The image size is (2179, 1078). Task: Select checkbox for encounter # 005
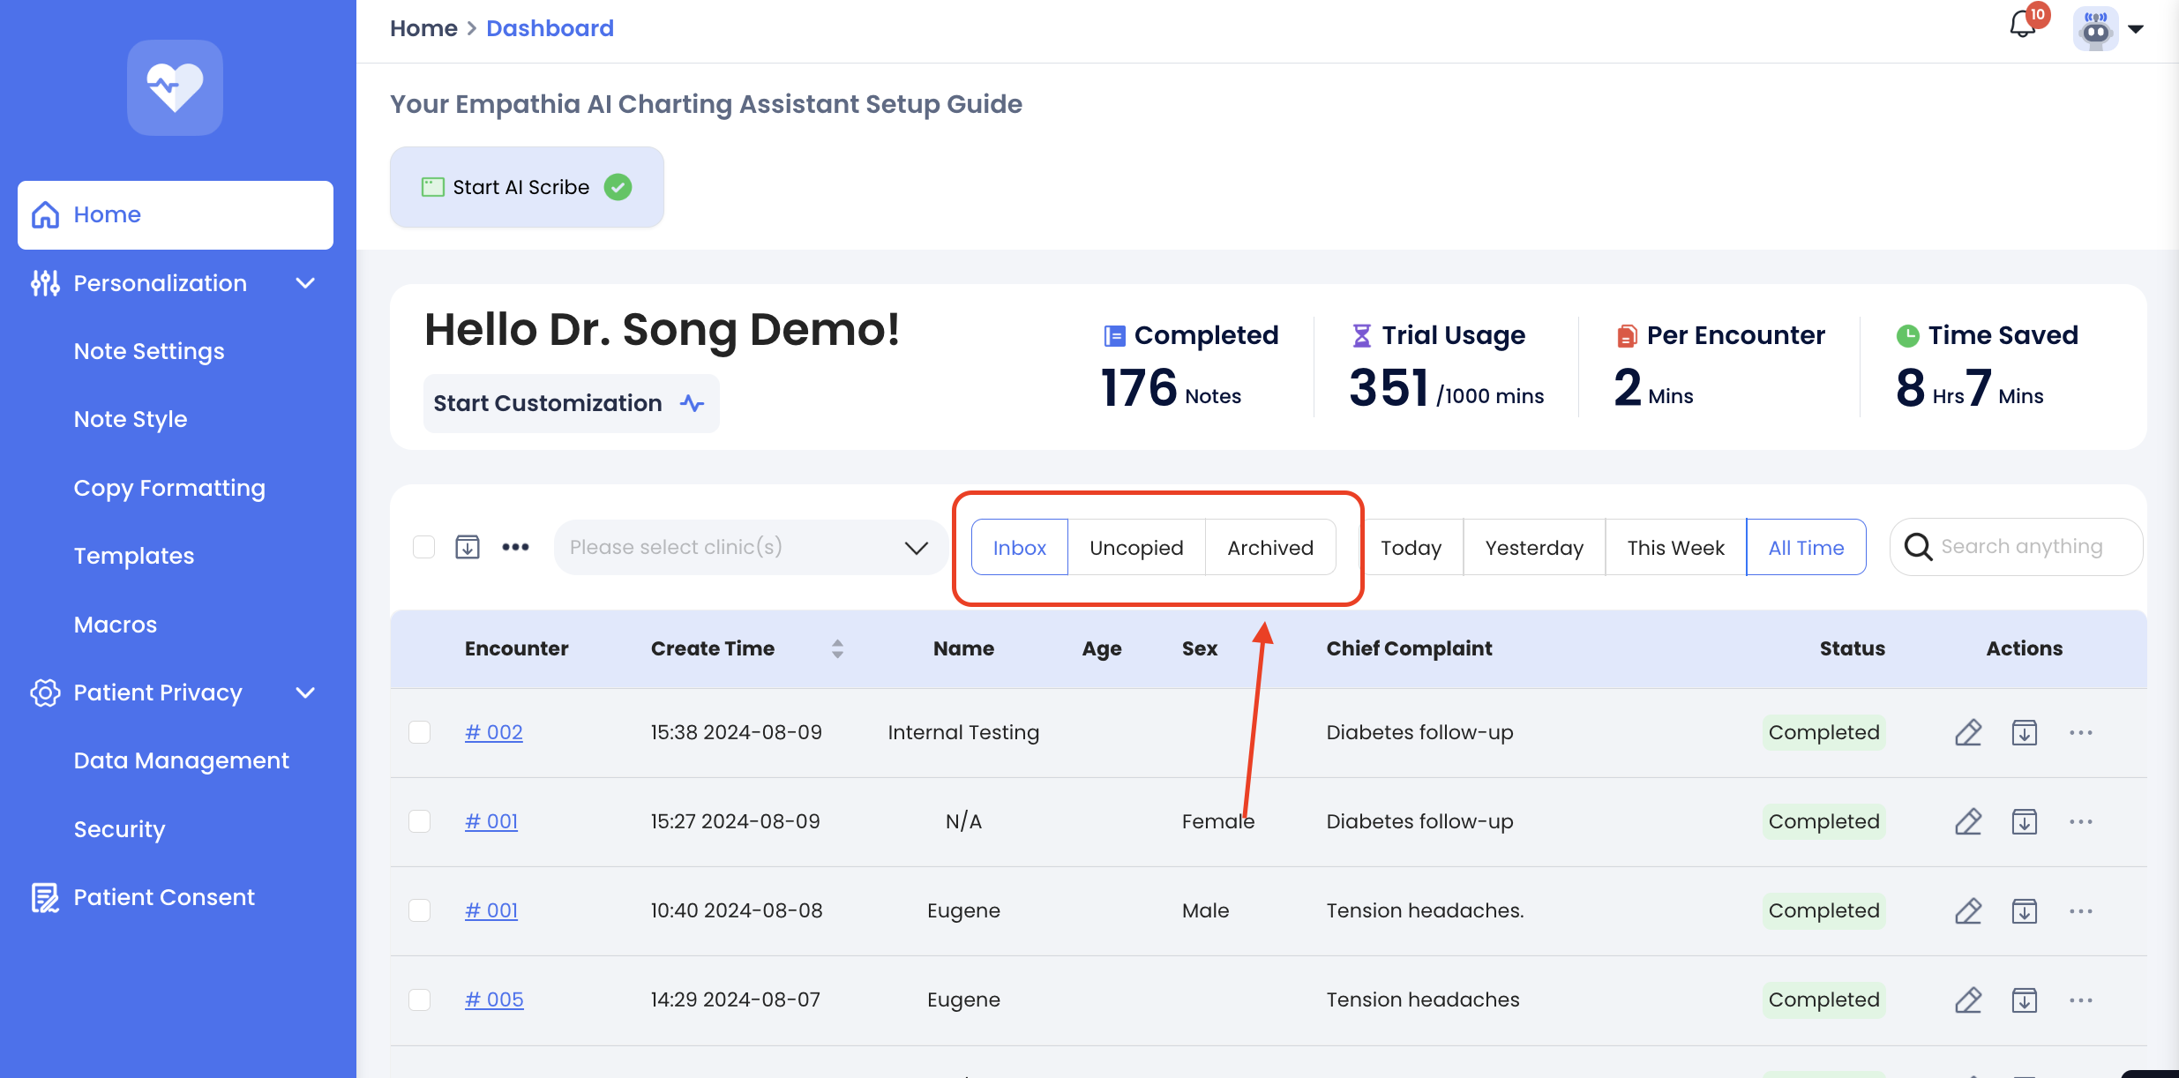click(420, 999)
